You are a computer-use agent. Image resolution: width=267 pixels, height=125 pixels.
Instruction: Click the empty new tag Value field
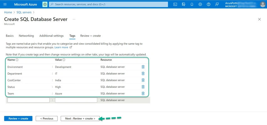point(76,100)
